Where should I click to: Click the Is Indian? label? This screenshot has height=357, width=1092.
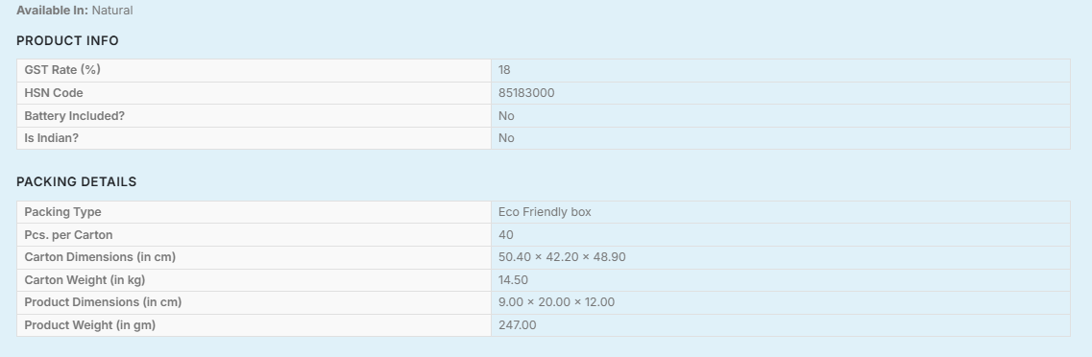(52, 138)
